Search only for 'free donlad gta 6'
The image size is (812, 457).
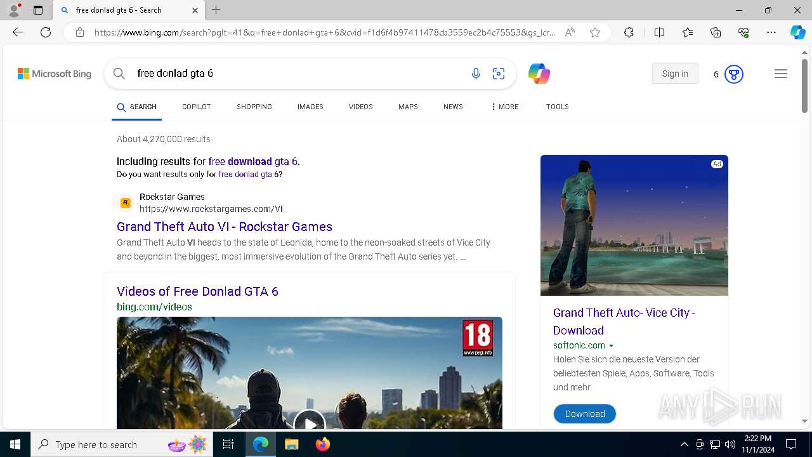click(249, 174)
